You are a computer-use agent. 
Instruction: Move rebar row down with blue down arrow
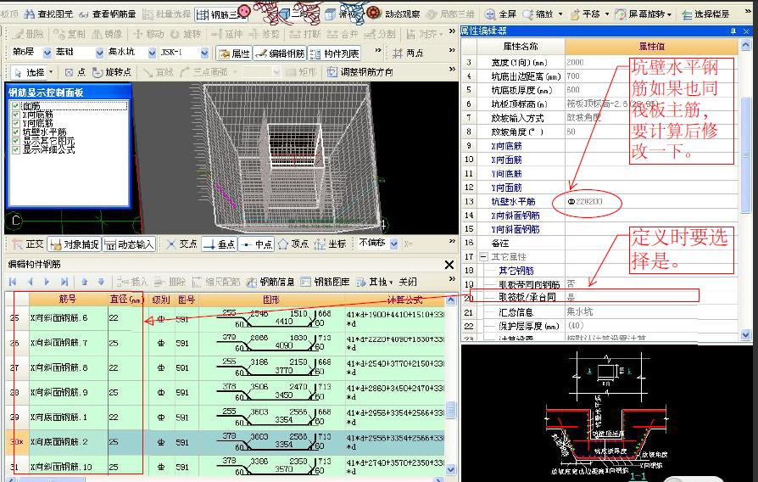point(101,282)
